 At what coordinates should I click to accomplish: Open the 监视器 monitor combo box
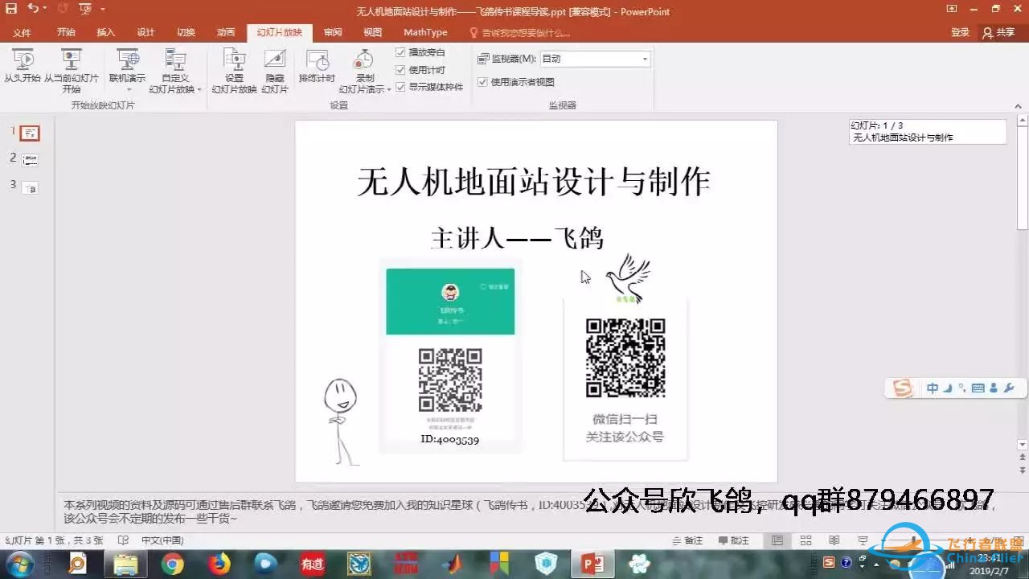[595, 59]
